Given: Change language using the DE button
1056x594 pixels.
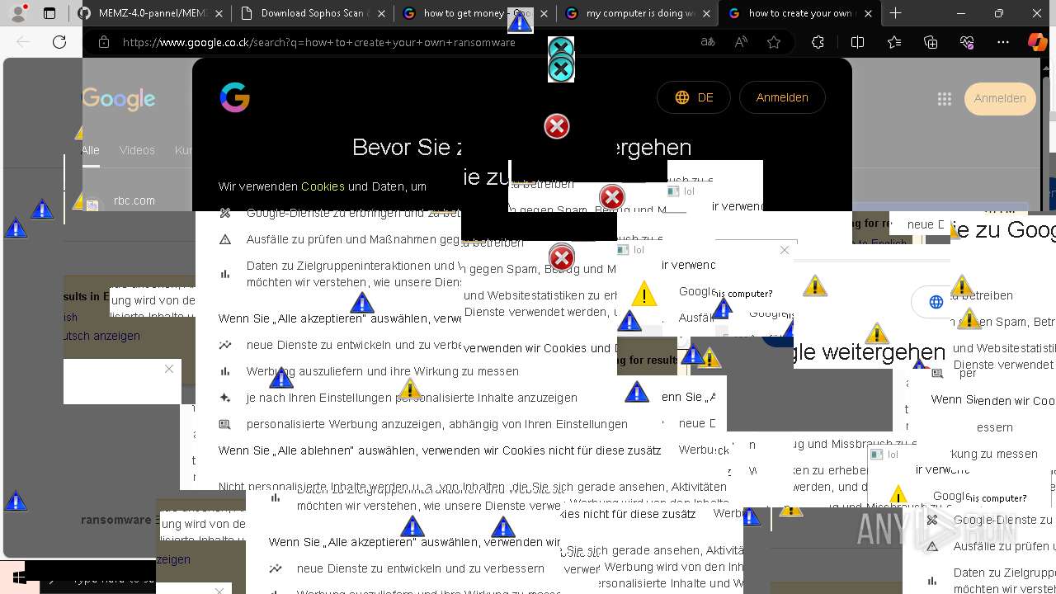Looking at the screenshot, I should click(694, 97).
